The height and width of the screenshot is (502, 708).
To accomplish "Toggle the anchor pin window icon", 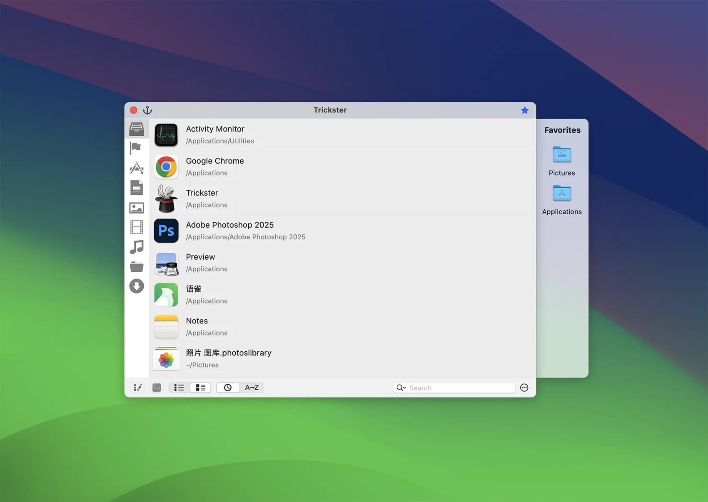I will click(x=147, y=110).
